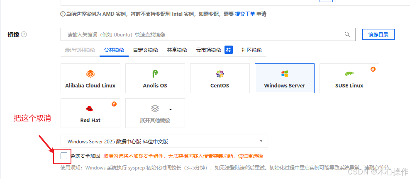Switch to the 自定义镜像 tab
The height and width of the screenshot is (179, 410).
point(145,50)
